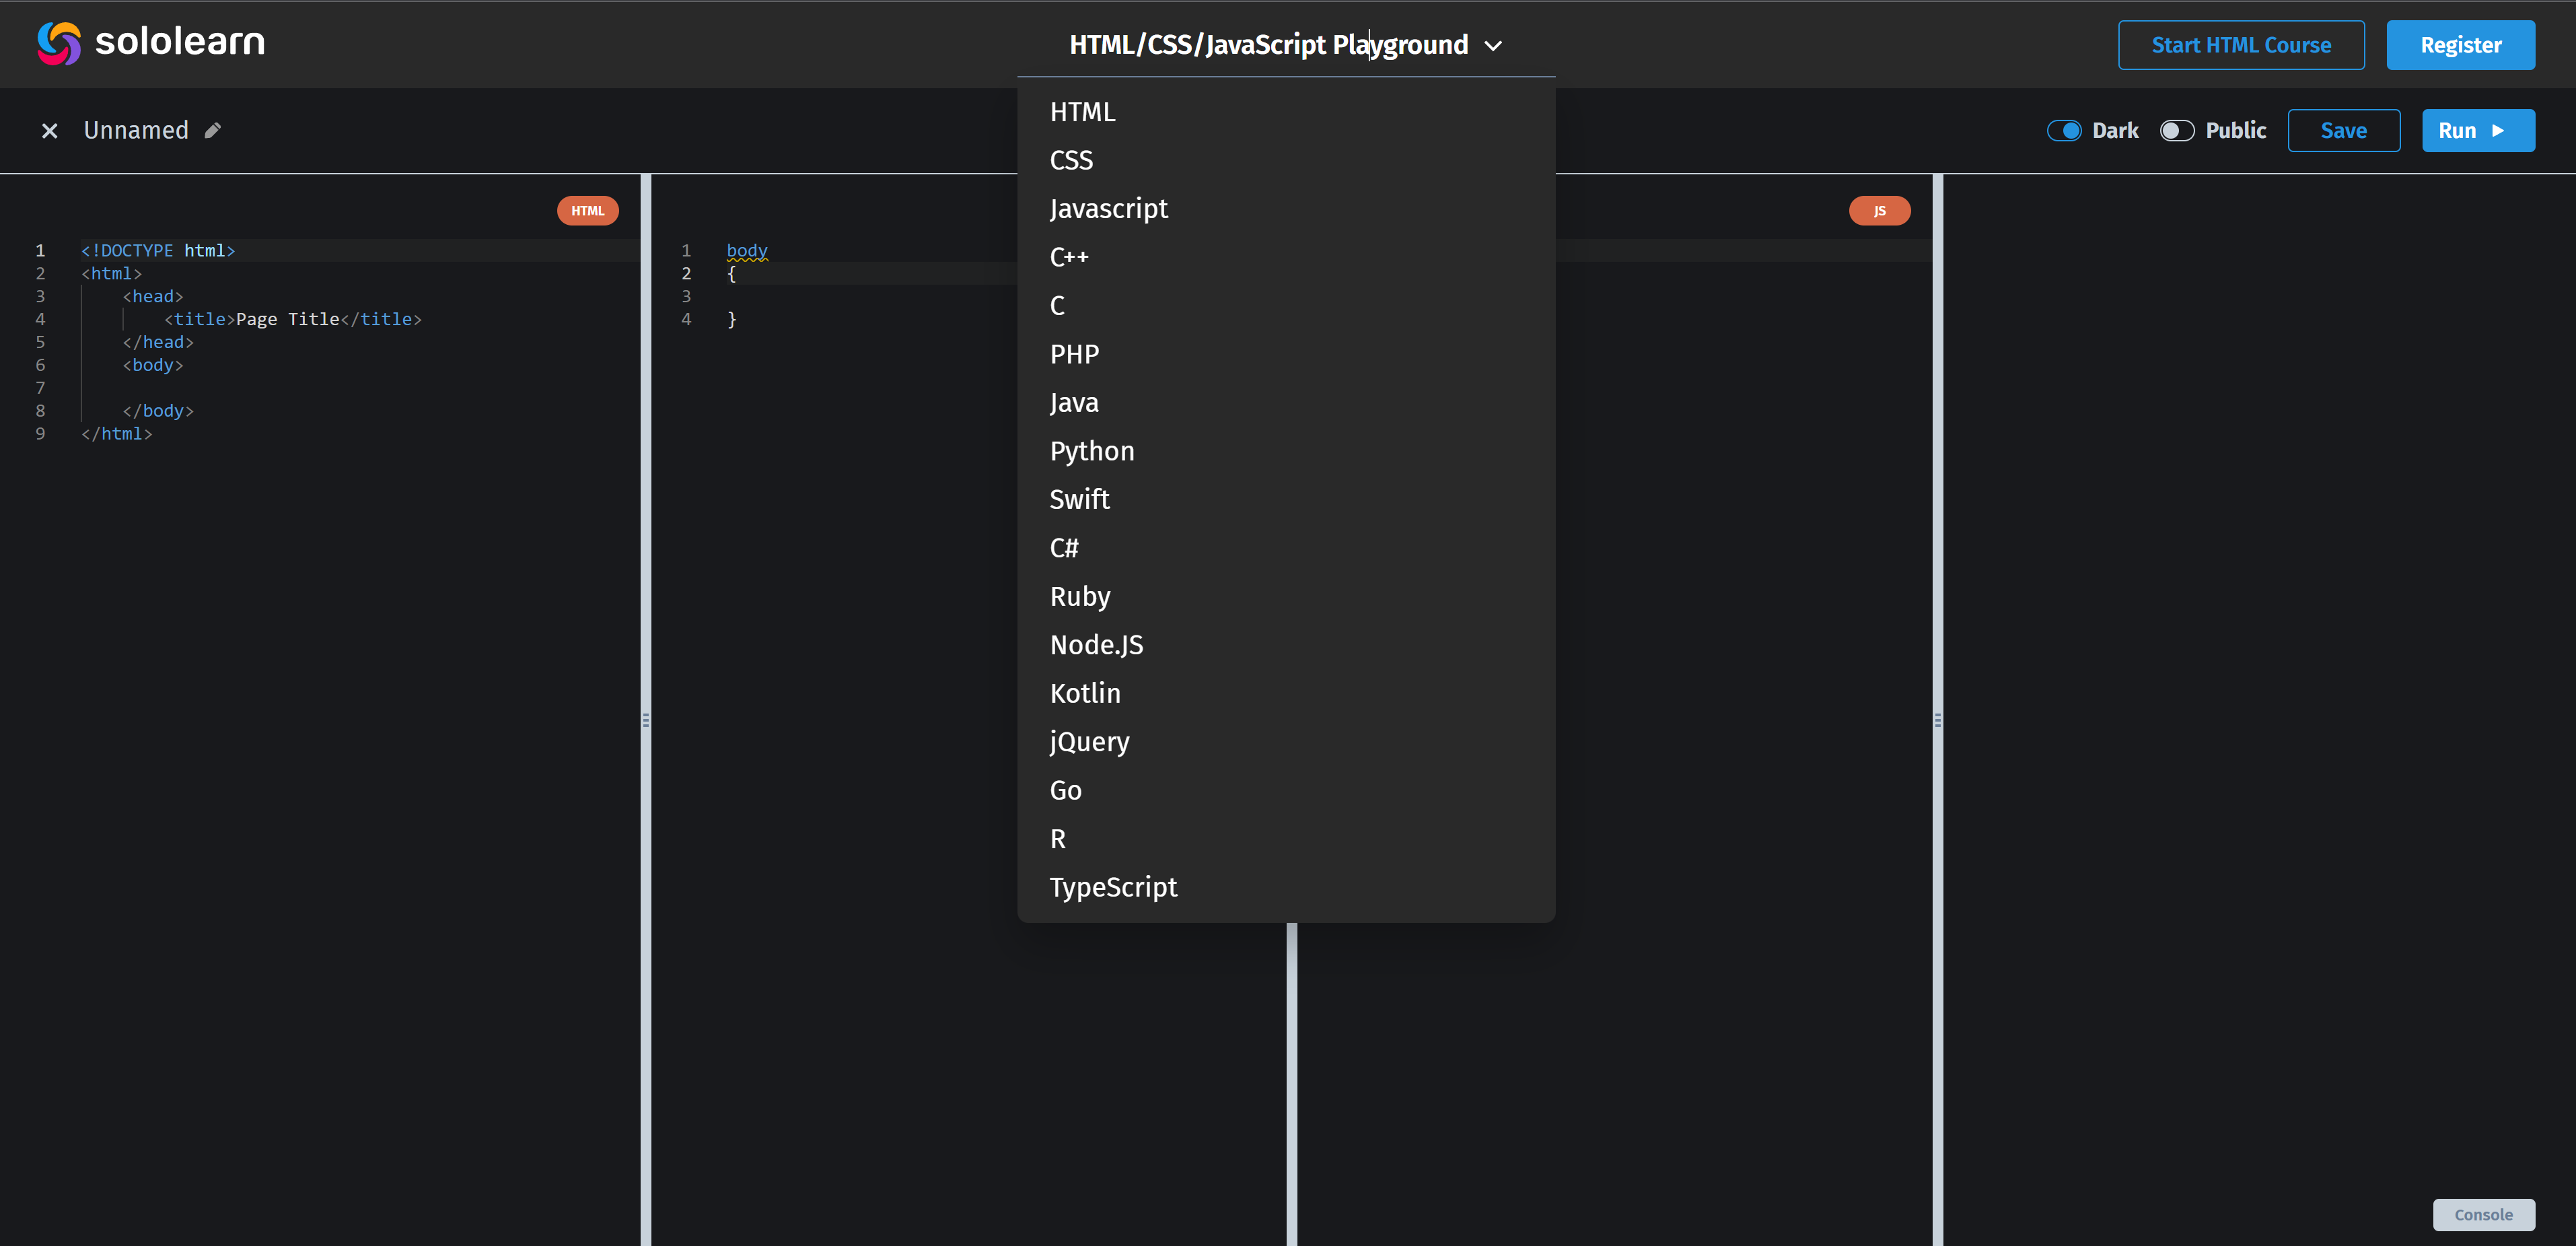This screenshot has height=1246, width=2576.
Task: Toggle the Public visibility switch
Action: coord(2176,131)
